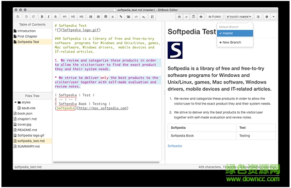Click the editor horizontal scrollbar

(106, 162)
